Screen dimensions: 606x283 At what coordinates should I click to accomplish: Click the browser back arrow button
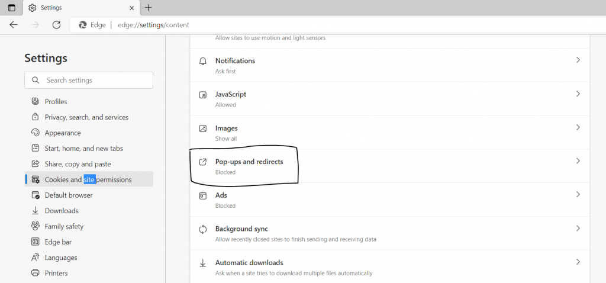(14, 25)
